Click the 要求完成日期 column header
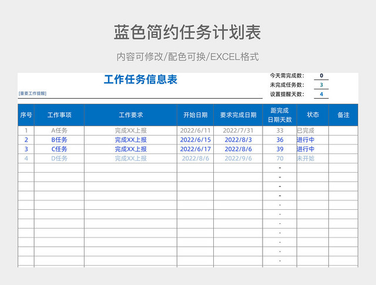This screenshot has width=376, height=285. pyautogui.click(x=238, y=115)
